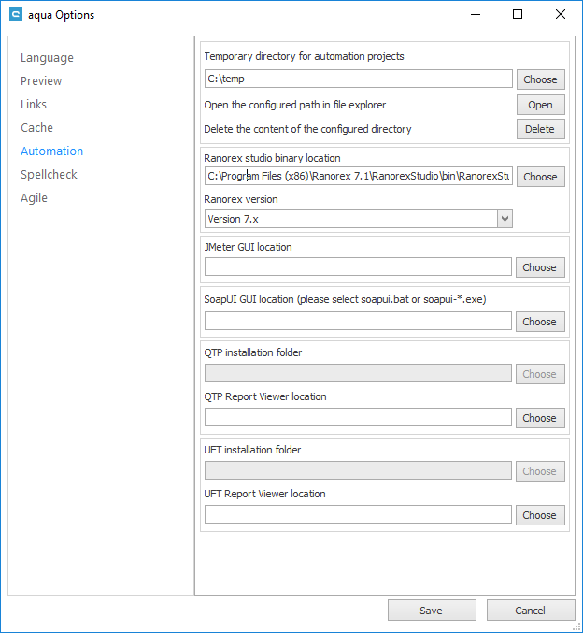
Task: Open the Language settings category
Action: (x=47, y=58)
